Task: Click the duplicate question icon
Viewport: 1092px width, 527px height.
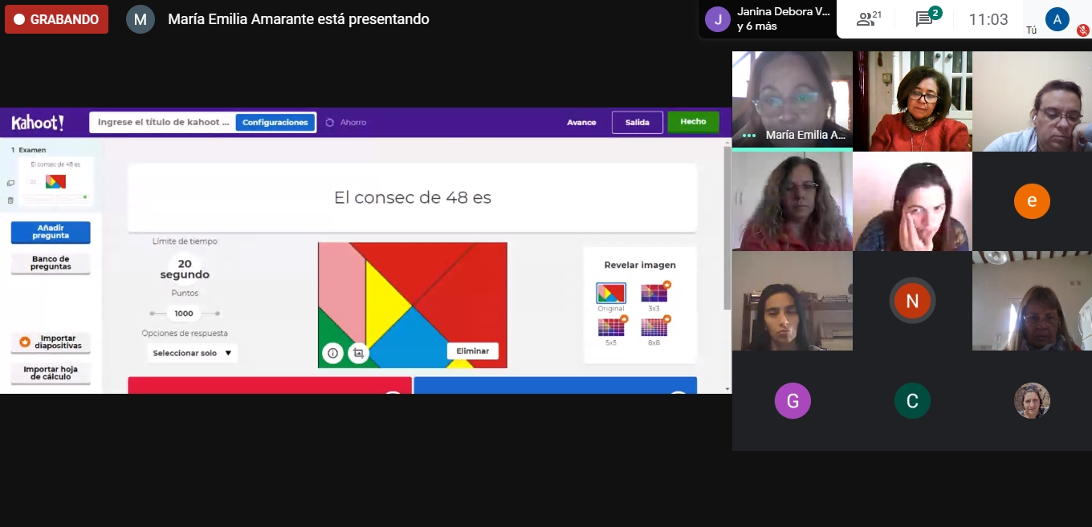Action: [x=10, y=184]
